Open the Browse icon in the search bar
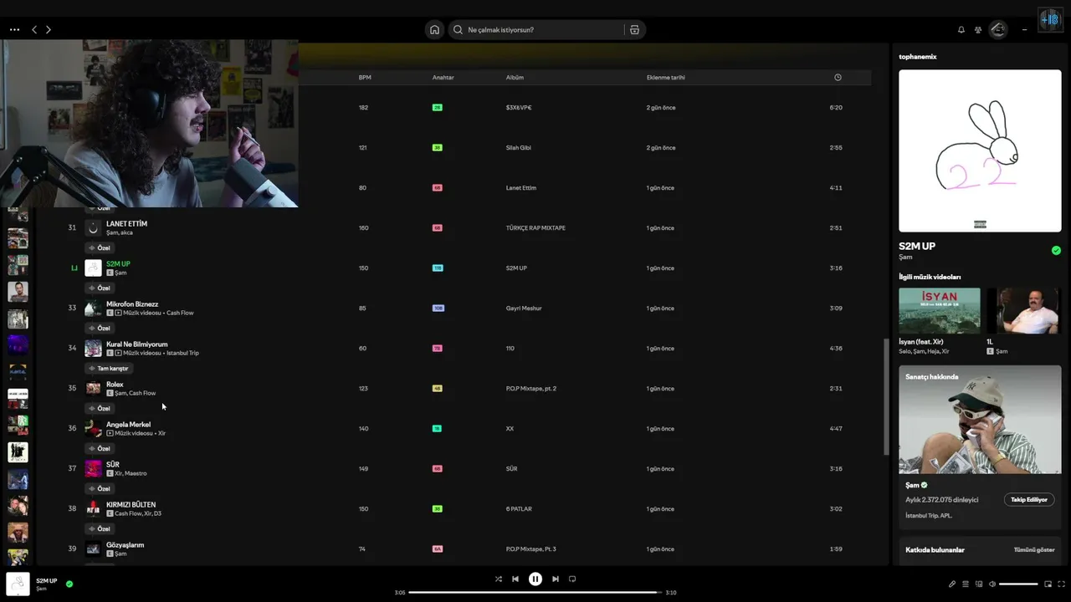 [634, 29]
